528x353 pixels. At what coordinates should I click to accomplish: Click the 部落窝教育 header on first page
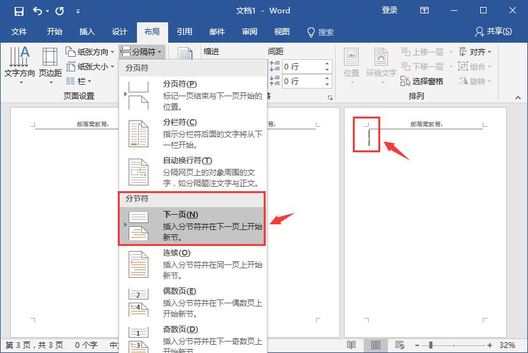click(92, 124)
